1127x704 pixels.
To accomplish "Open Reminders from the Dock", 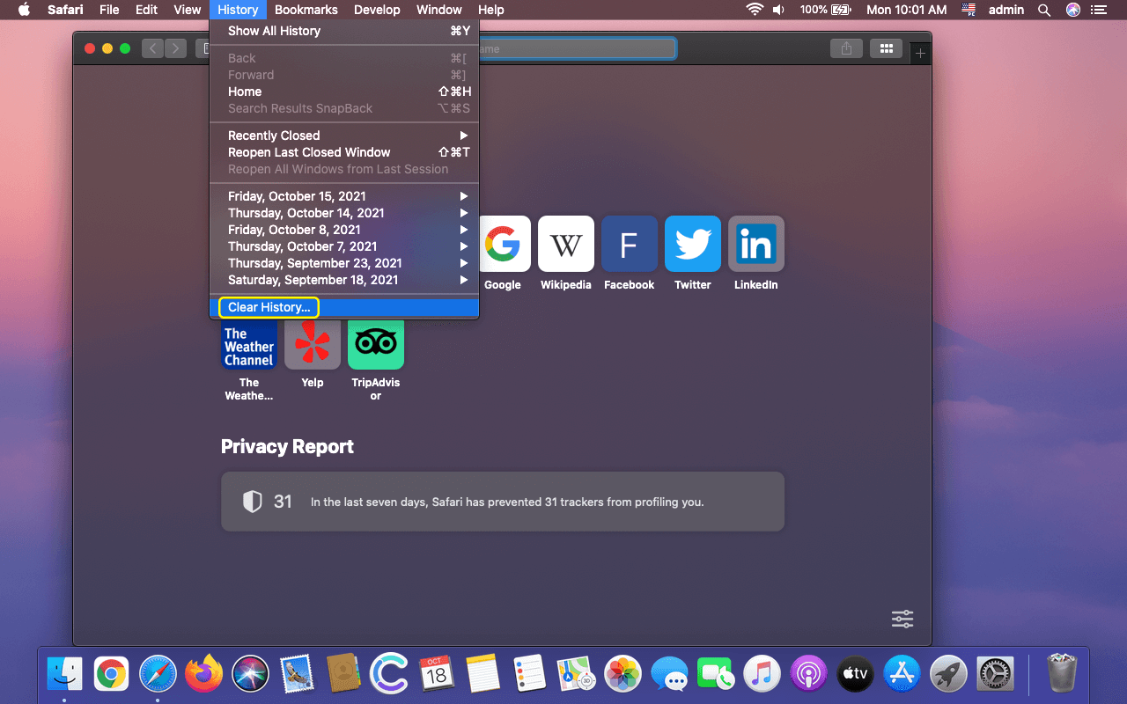I will click(x=530, y=675).
